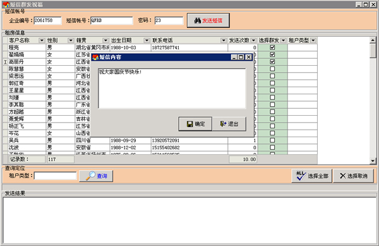379x246 pixels.
Task: Click the ALL checkmark icon for 选择全部
Action: (301, 176)
